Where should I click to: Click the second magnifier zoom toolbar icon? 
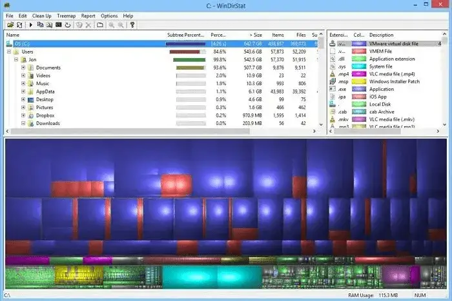coord(121,25)
